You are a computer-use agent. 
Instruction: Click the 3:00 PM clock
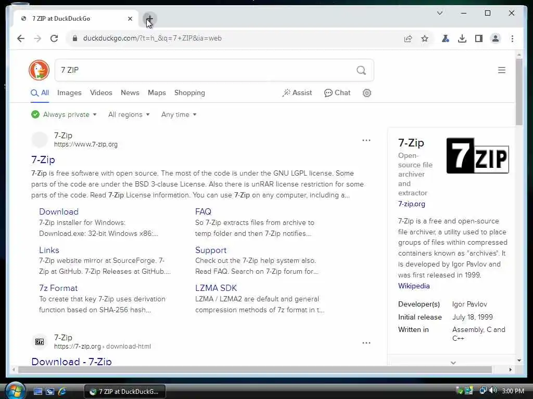513,391
